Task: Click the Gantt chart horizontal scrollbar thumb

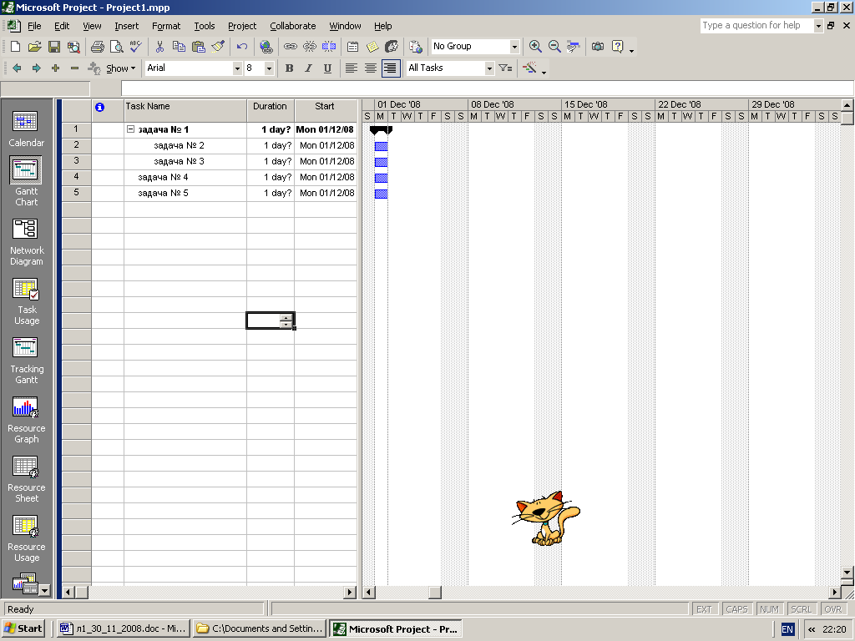Action: point(434,592)
